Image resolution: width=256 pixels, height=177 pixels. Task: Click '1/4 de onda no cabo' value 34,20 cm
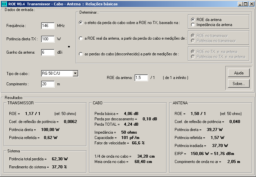[146, 156]
